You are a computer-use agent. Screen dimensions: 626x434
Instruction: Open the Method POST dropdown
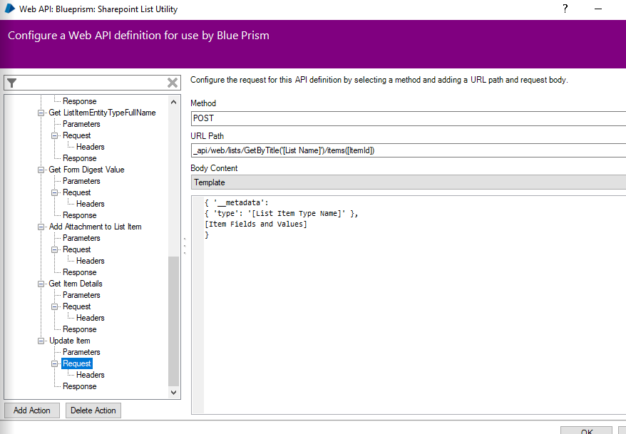[408, 118]
